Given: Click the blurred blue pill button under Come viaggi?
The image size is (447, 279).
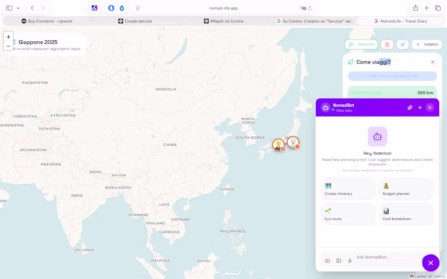Looking at the screenshot, I should 392,76.
